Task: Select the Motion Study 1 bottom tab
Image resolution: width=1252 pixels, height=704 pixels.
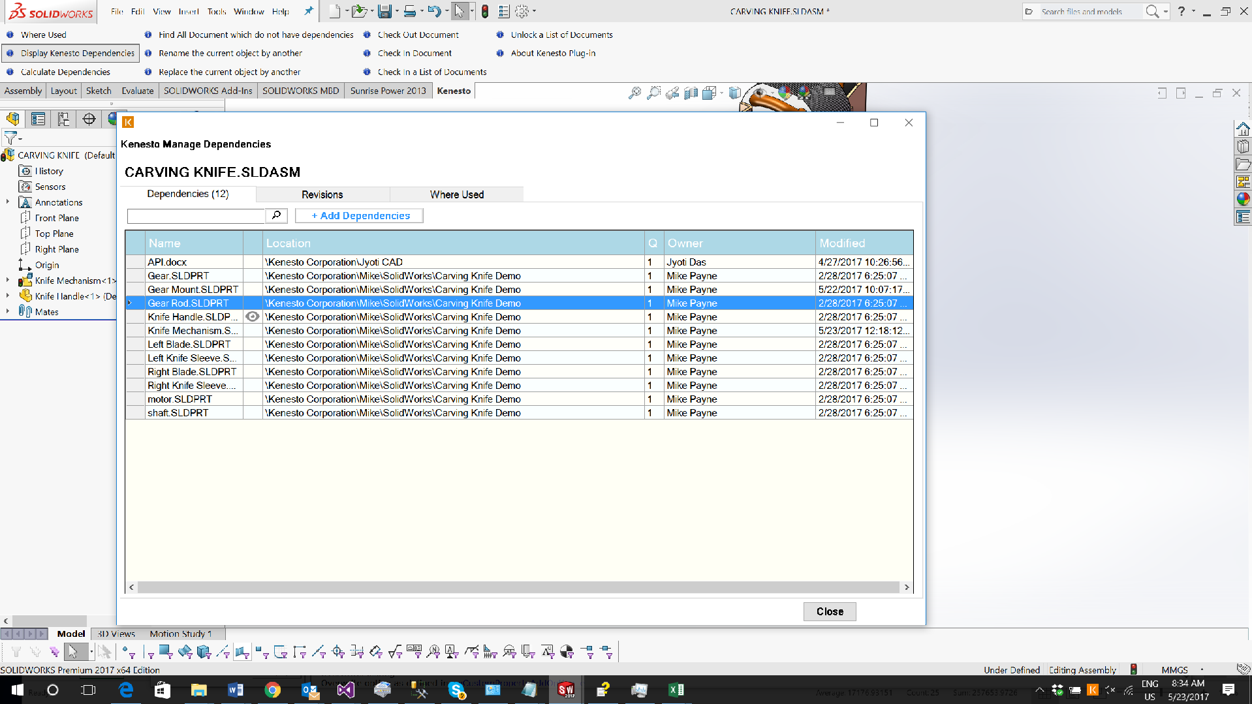Action: (181, 634)
